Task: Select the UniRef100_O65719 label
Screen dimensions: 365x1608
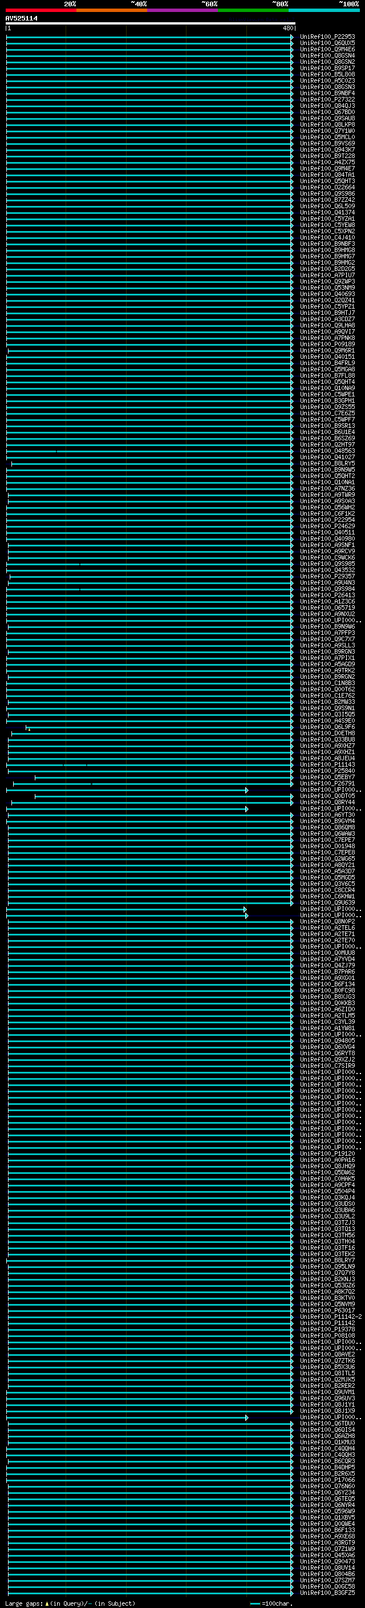Action: pyautogui.click(x=327, y=607)
